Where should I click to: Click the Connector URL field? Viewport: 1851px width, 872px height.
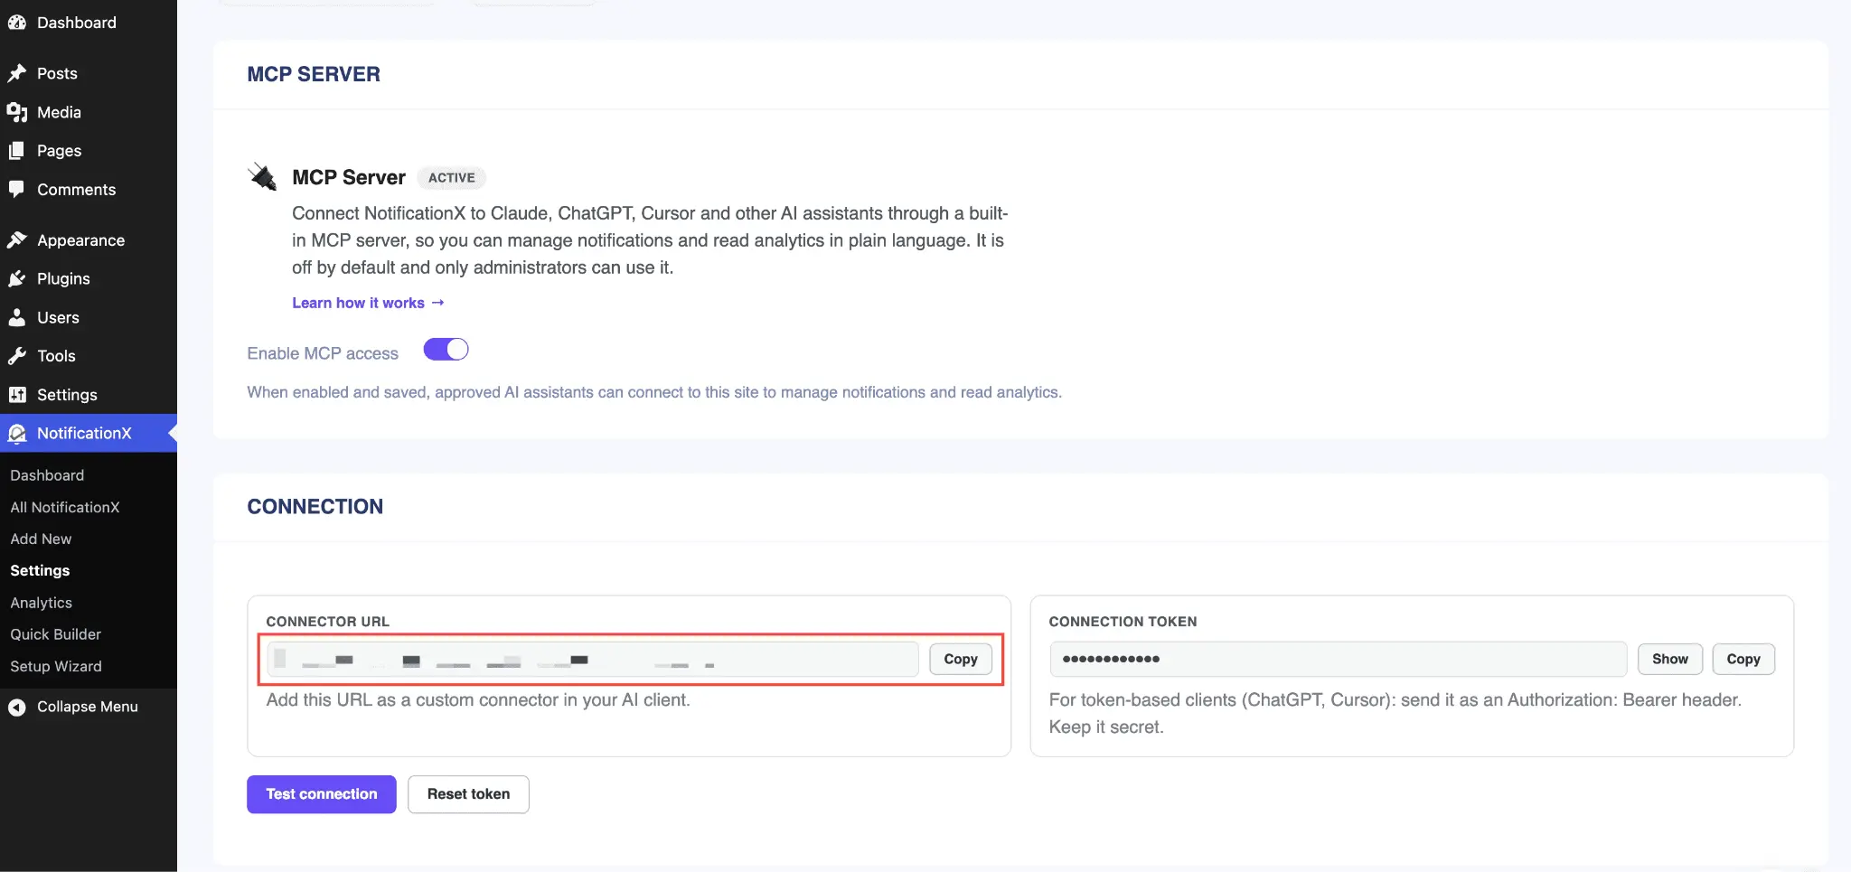click(x=593, y=660)
